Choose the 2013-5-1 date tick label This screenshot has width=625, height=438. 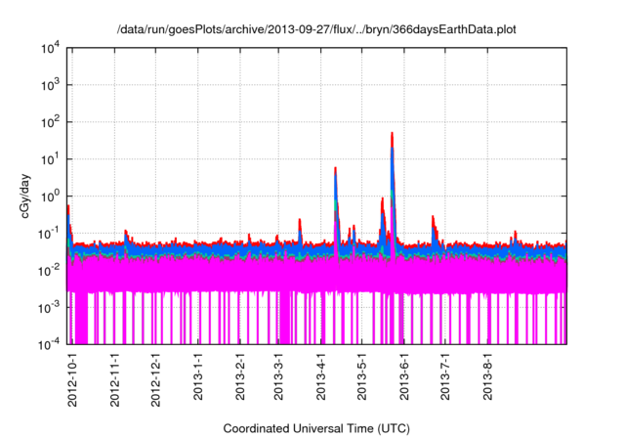tap(360, 374)
